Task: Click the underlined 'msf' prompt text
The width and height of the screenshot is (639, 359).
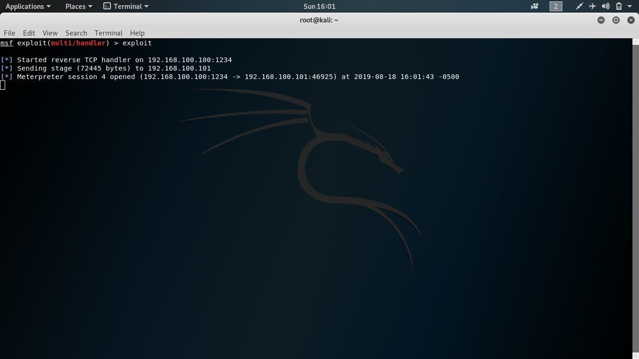Action: (x=7, y=43)
